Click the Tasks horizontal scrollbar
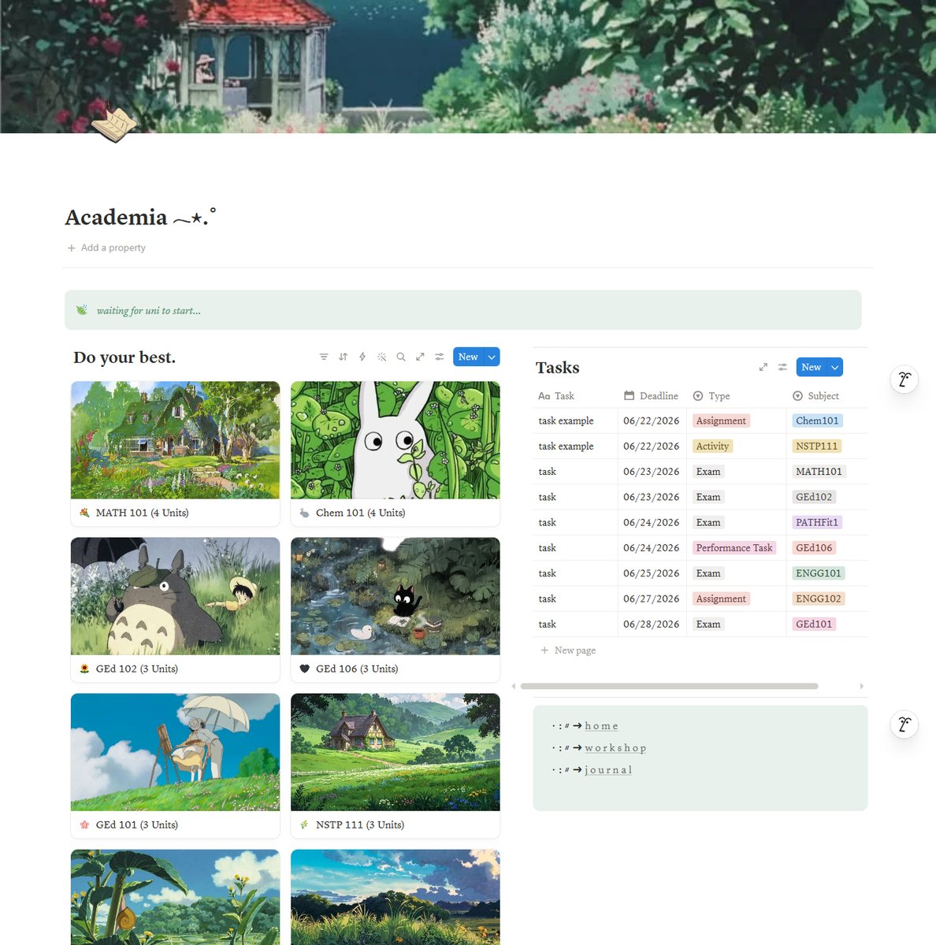 tap(669, 686)
